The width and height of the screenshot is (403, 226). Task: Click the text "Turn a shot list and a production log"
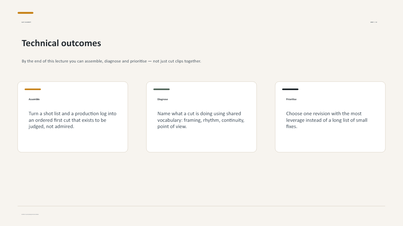72,120
